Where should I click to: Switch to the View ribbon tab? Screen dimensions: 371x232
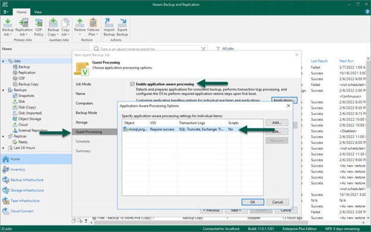[38, 12]
